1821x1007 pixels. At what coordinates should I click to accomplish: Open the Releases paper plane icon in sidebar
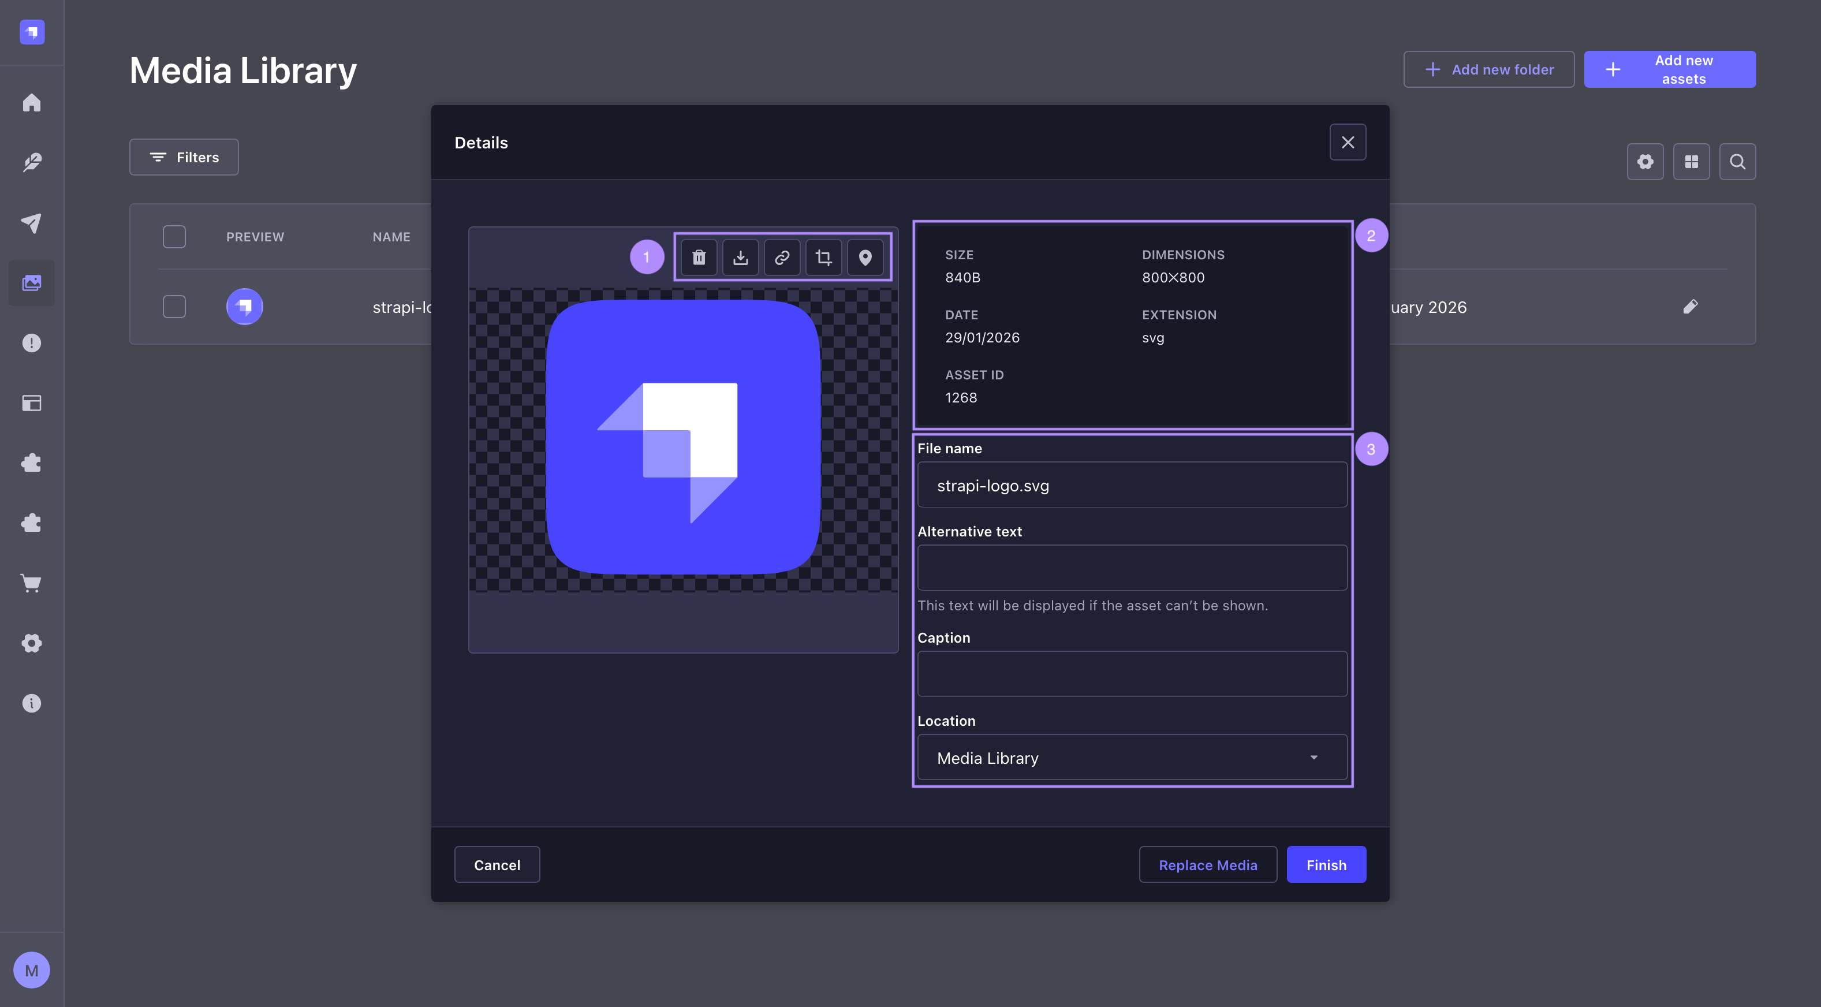click(32, 223)
